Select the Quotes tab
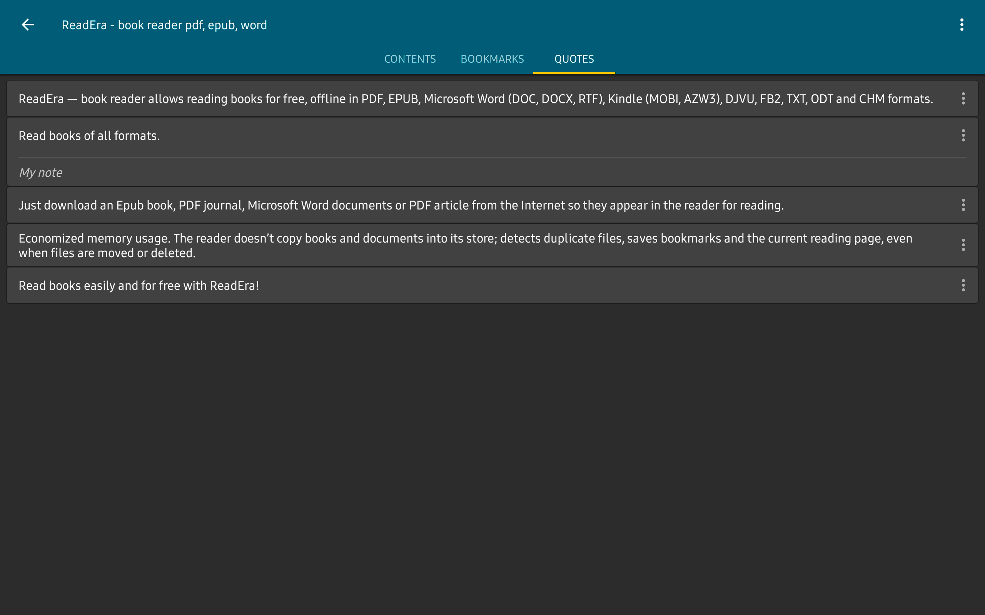985x615 pixels. (574, 59)
